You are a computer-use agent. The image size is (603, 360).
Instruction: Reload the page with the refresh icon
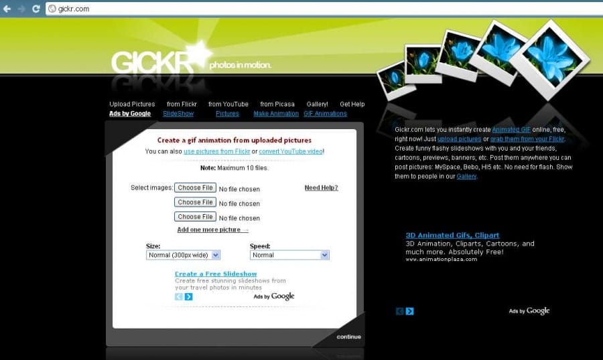pos(36,9)
